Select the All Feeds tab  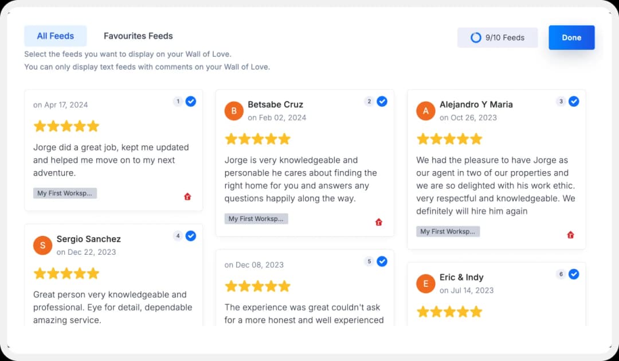(x=55, y=36)
